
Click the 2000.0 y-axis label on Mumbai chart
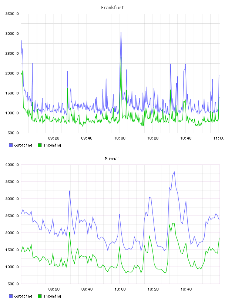click(x=12, y=233)
